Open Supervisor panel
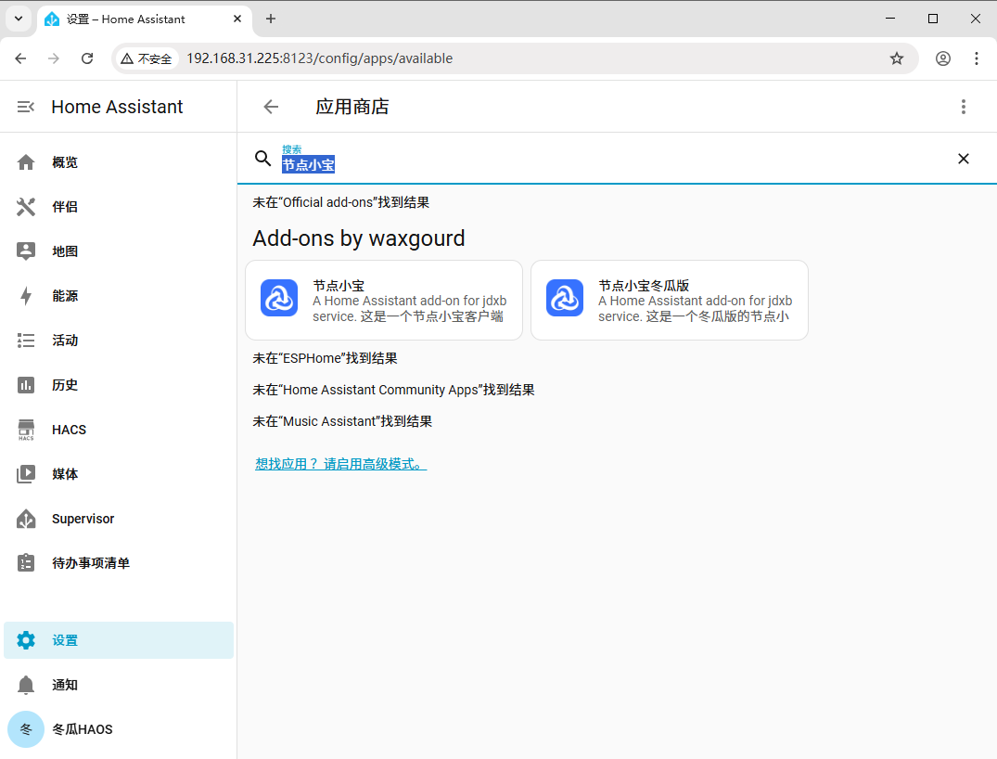The height and width of the screenshot is (759, 997). click(119, 519)
